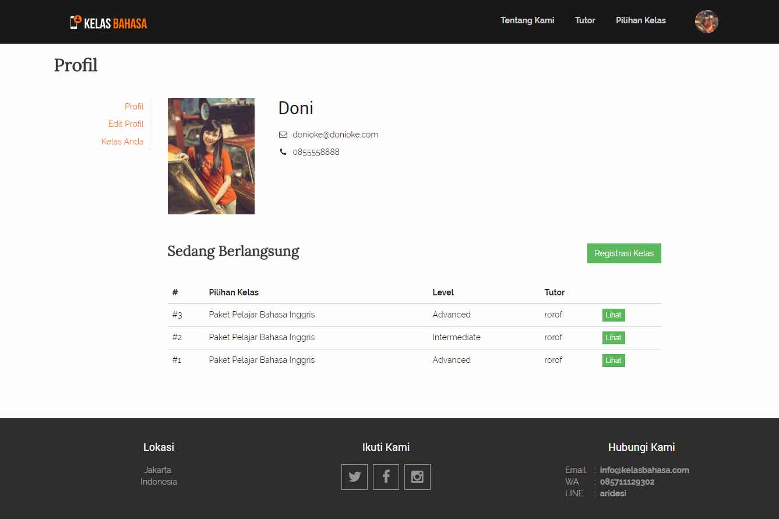Click Paket Pelajar Bahasa Inggris in row #3

click(262, 315)
